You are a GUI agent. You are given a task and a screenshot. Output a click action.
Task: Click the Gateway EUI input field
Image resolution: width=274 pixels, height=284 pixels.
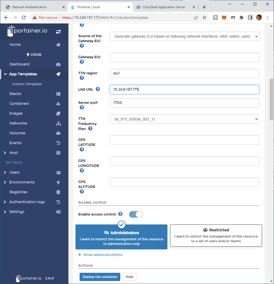tap(185, 57)
